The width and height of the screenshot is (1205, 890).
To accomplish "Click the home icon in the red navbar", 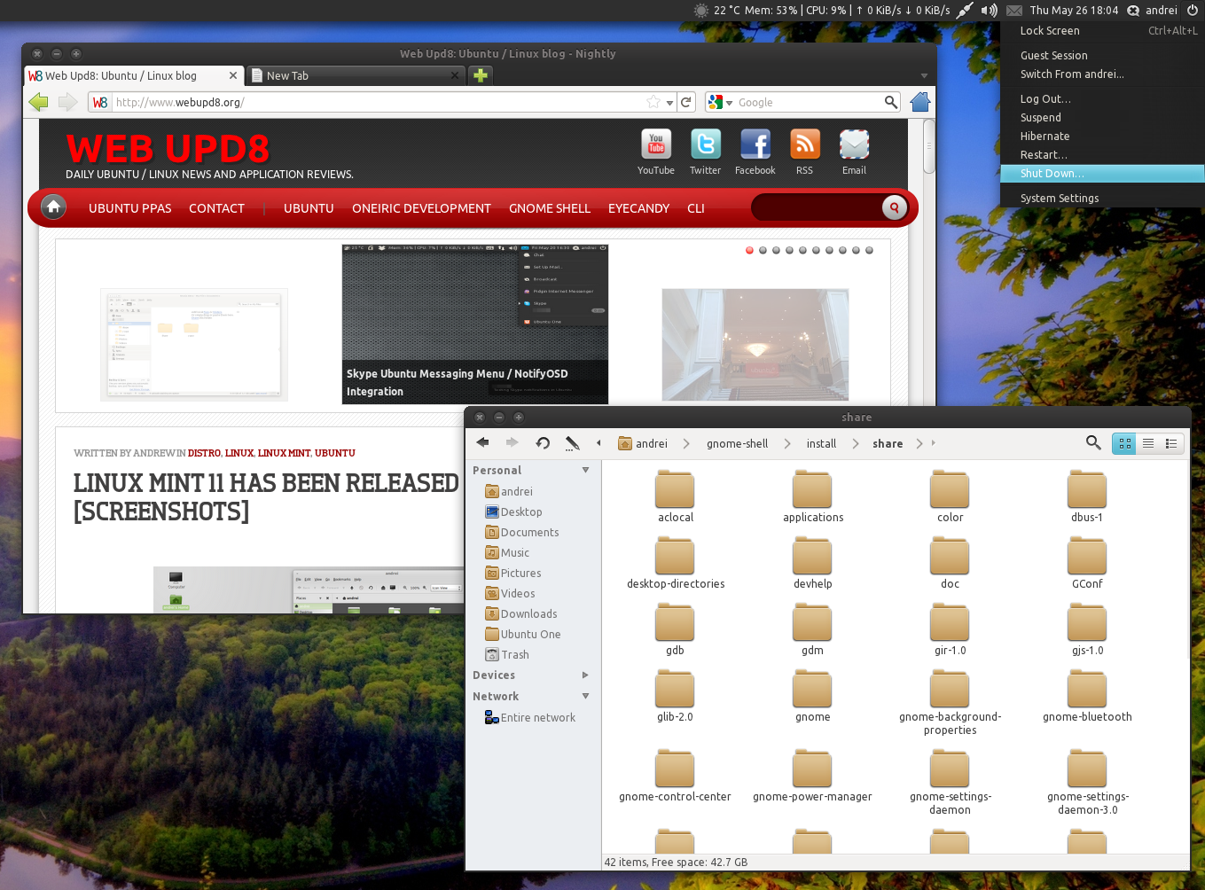I will pos(53,207).
